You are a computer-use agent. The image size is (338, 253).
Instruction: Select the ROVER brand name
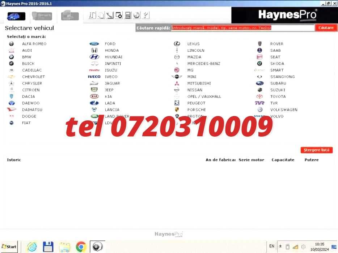pyautogui.click(x=277, y=44)
